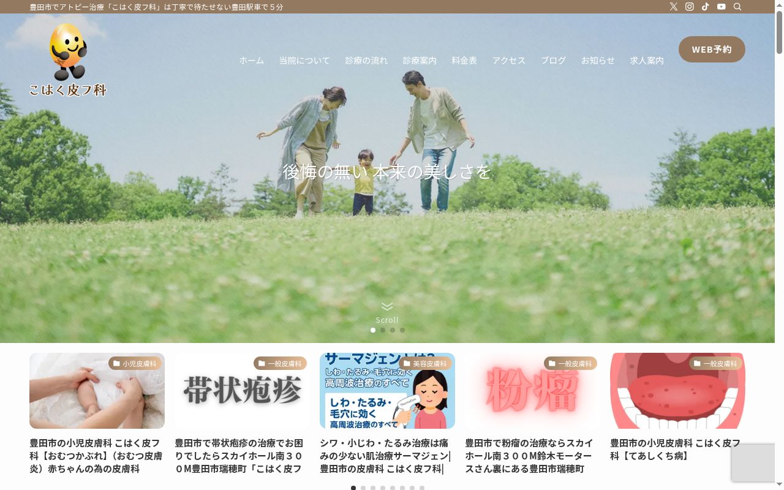
Task: Read the 帯状疱疹の治療 article title
Action: [242, 456]
